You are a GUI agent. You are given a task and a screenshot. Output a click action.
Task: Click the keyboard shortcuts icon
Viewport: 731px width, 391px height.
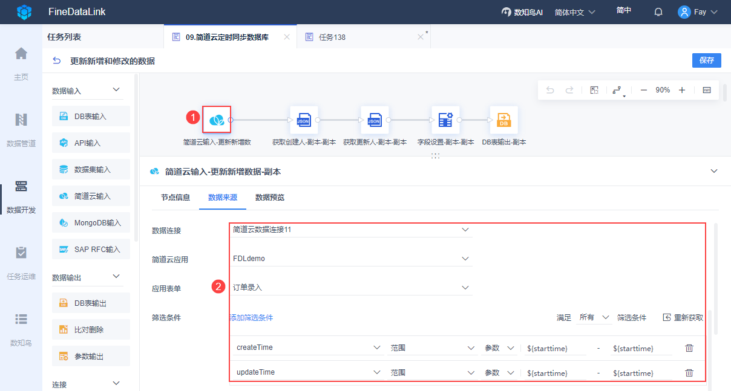[707, 90]
